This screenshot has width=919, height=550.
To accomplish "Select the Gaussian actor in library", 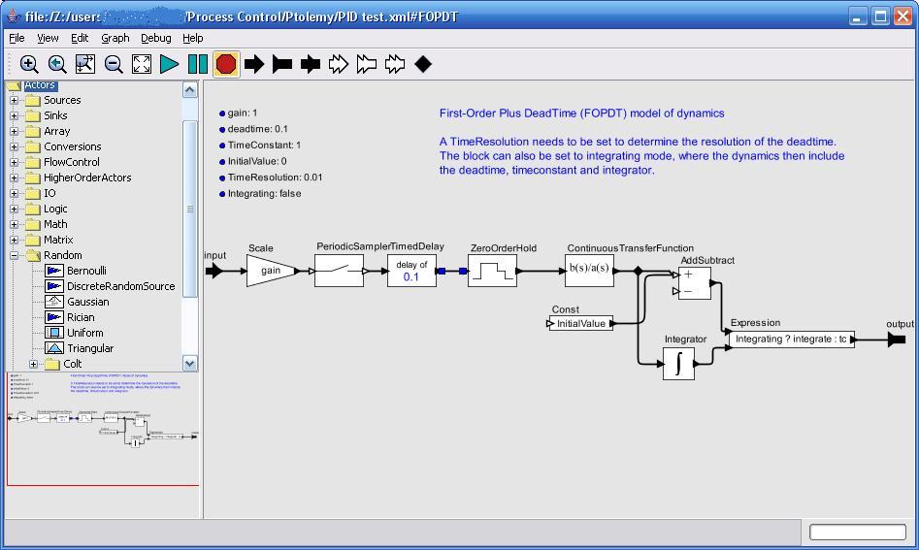I will pyautogui.click(x=87, y=302).
